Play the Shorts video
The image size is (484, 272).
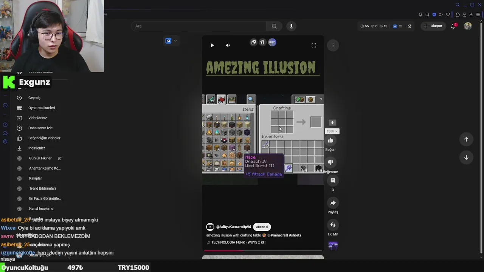pyautogui.click(x=212, y=45)
